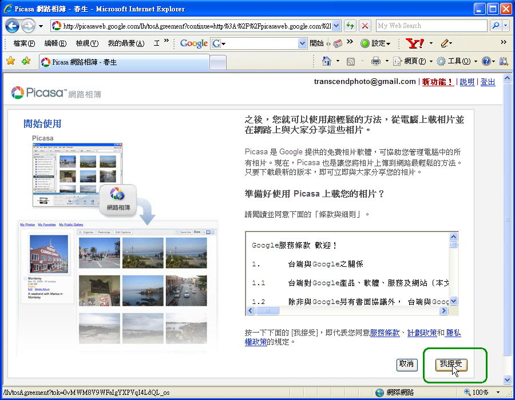515x400 pixels.
Task: Click the 取消 cancel button
Action: tap(407, 364)
